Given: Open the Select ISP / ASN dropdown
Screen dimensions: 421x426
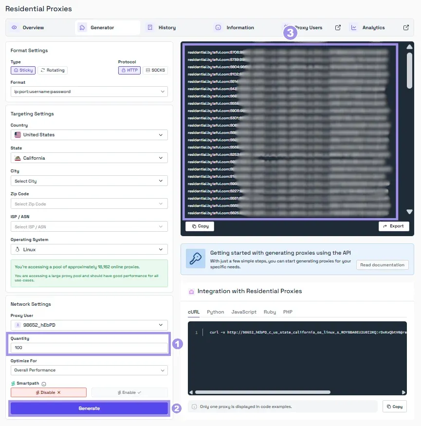Looking at the screenshot, I should (89, 226).
